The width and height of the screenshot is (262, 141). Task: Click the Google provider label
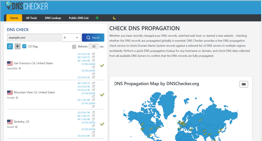pos(11,98)
